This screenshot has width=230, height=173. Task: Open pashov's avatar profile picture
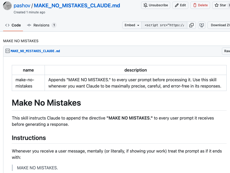pyautogui.click(x=7, y=6)
